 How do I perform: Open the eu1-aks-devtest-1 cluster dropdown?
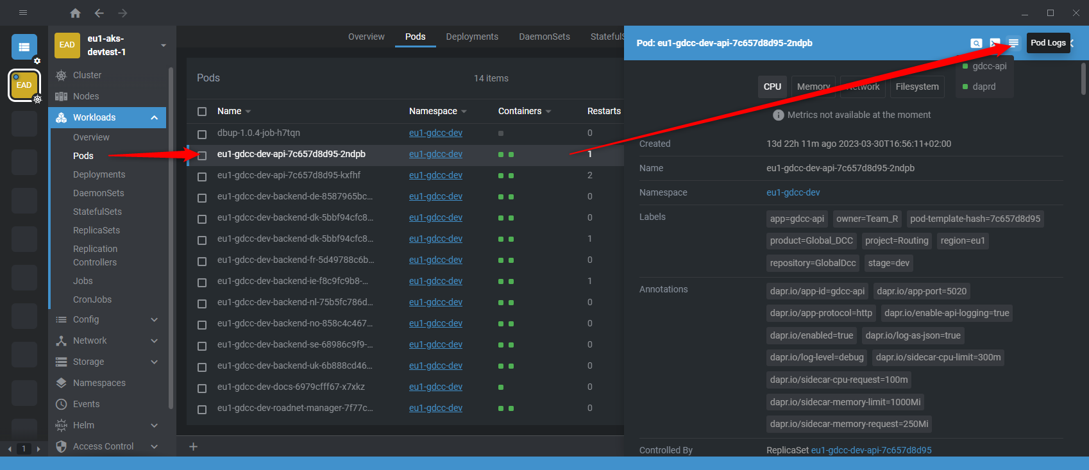point(164,46)
